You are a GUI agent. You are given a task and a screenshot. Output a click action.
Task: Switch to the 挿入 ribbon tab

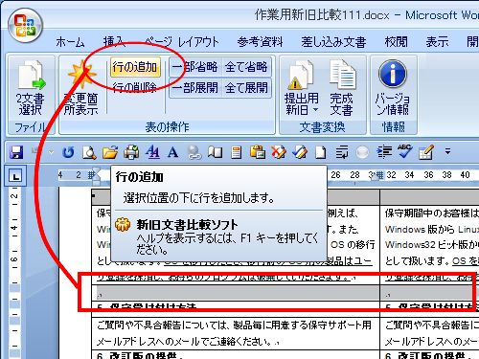coord(114,41)
